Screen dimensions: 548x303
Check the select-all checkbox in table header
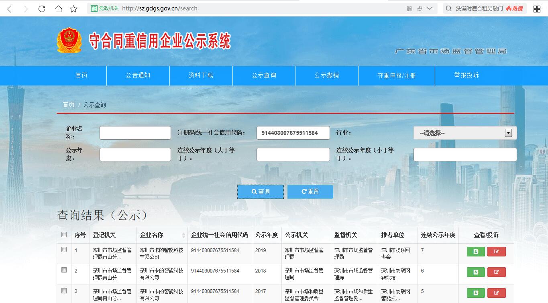click(64, 235)
